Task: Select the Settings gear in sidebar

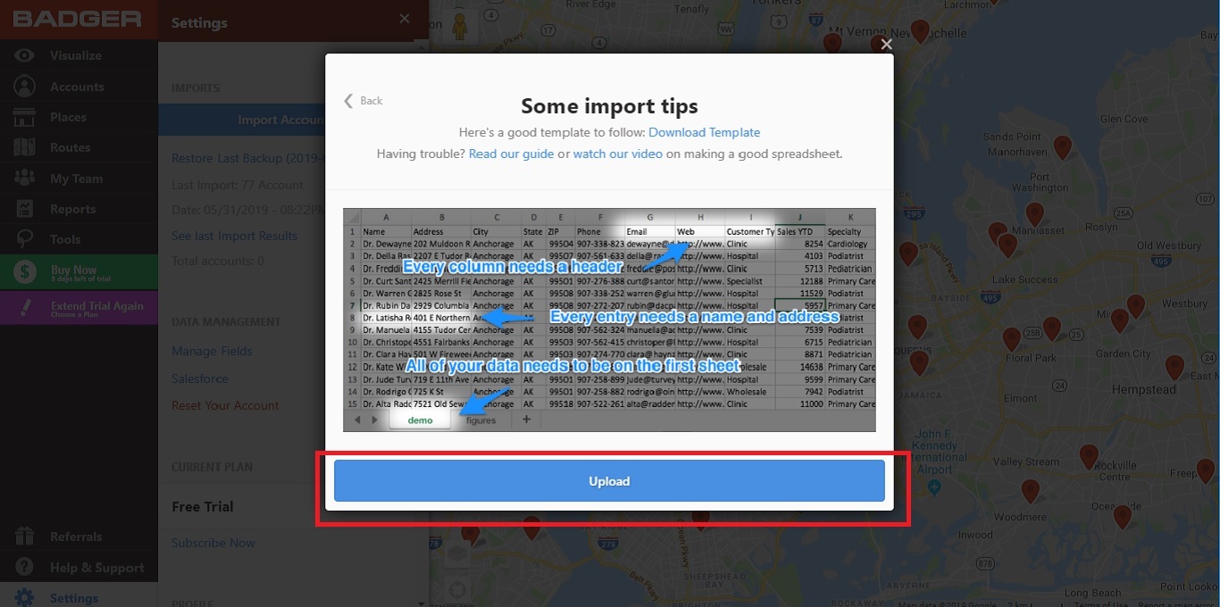Action: (24, 598)
